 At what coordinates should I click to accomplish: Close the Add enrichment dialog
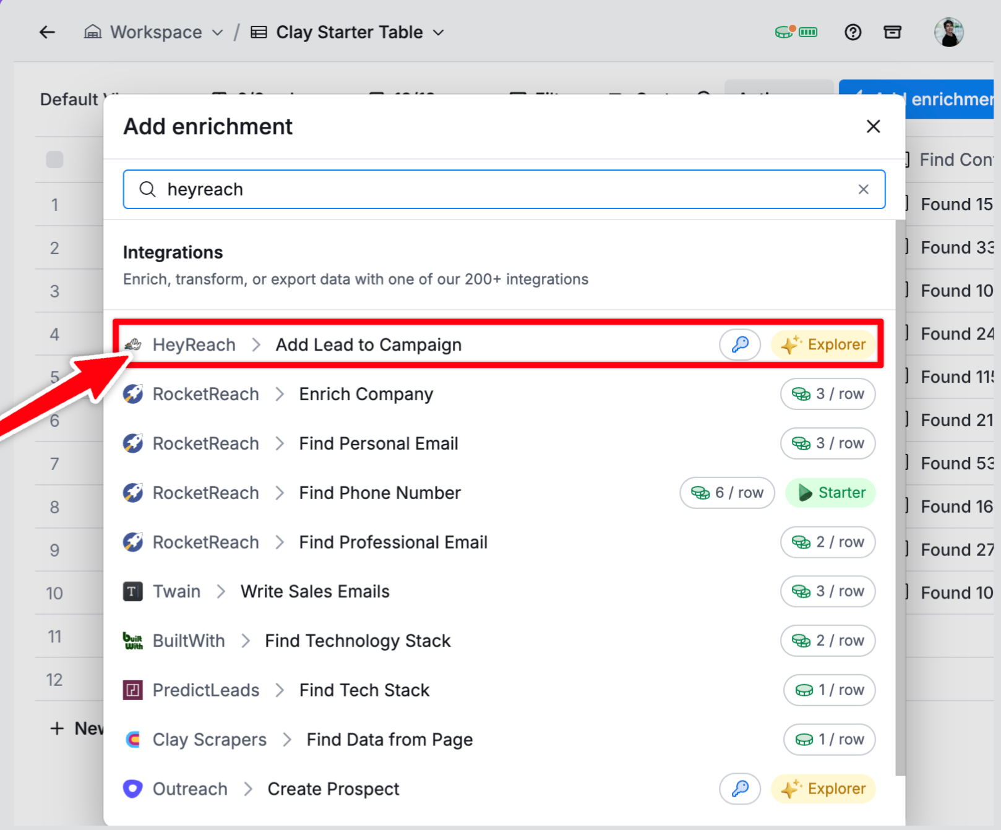coord(873,127)
